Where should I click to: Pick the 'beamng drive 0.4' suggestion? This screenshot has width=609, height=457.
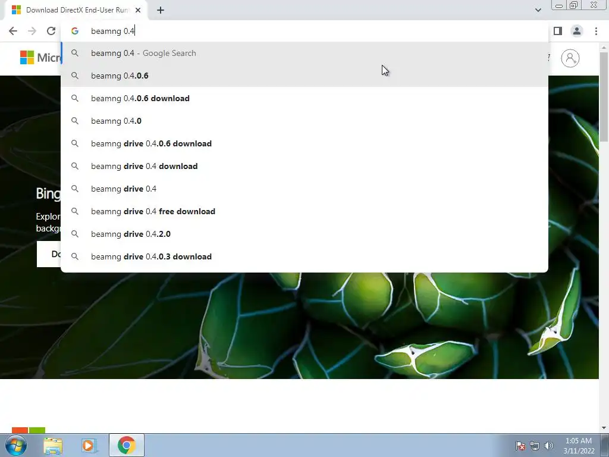[304, 189]
